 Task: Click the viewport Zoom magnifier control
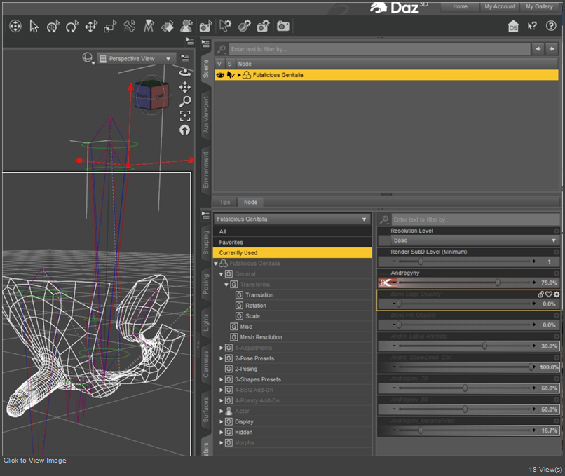point(185,102)
